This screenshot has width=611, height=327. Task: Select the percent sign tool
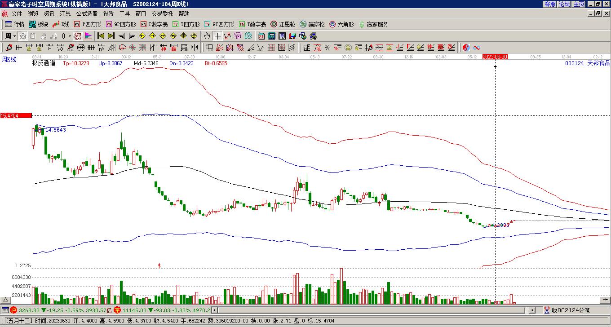tap(328, 48)
